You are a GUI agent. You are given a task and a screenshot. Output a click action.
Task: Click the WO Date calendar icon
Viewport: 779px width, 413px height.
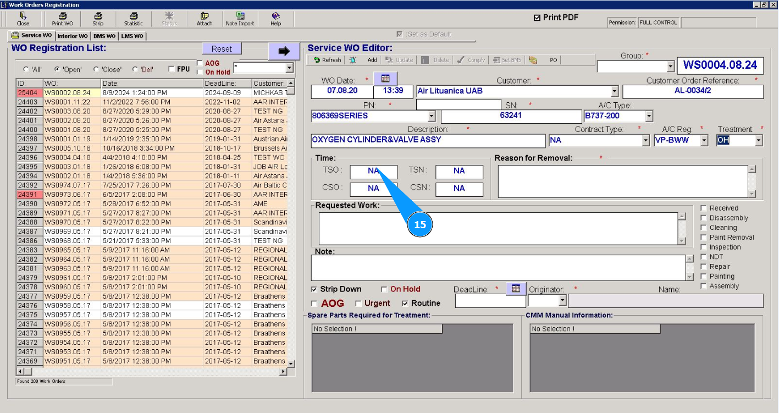coord(385,79)
